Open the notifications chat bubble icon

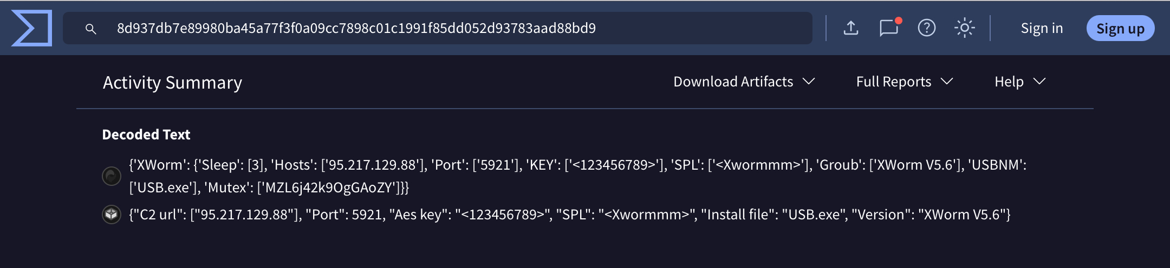pyautogui.click(x=888, y=28)
